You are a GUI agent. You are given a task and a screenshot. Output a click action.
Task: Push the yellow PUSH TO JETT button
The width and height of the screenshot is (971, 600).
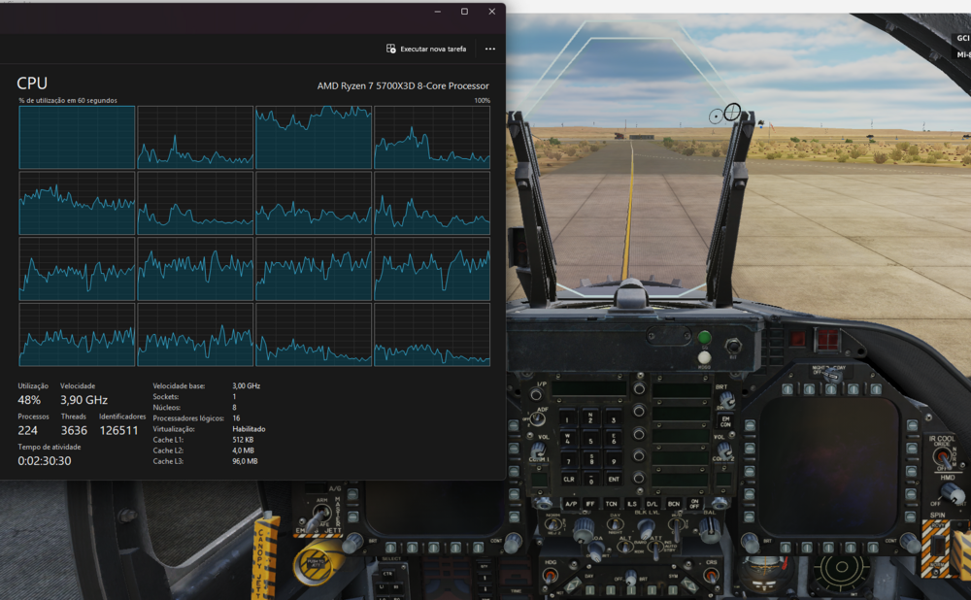317,562
